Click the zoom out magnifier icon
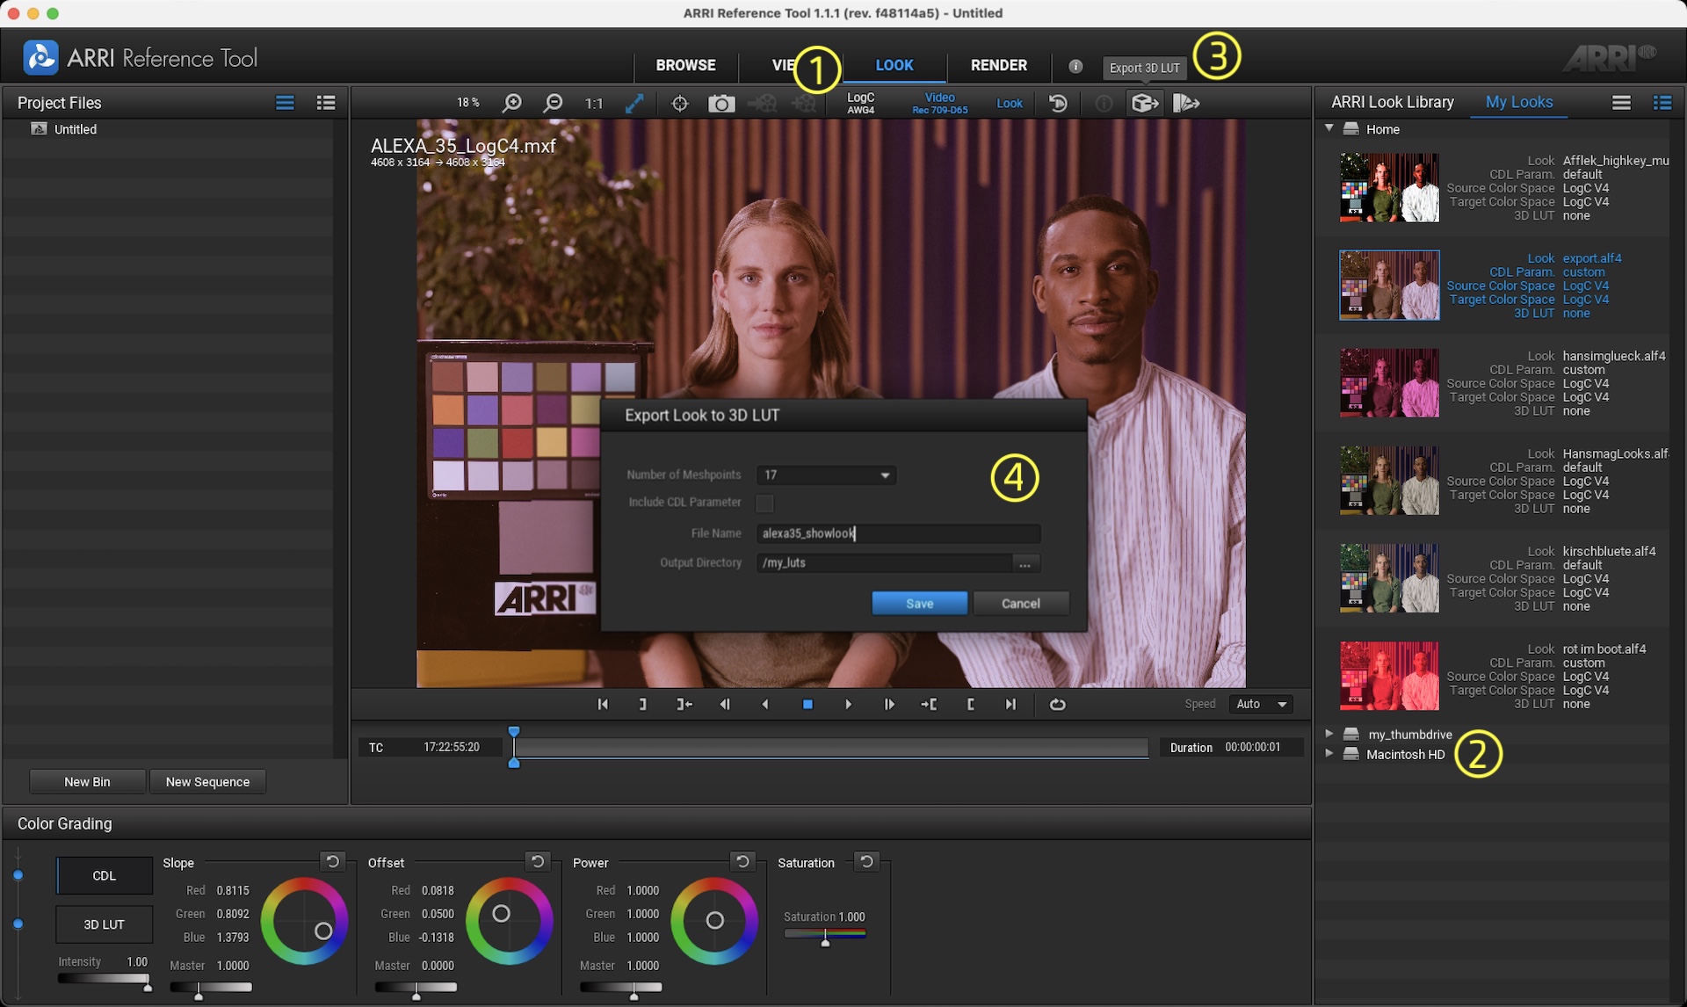 (553, 104)
